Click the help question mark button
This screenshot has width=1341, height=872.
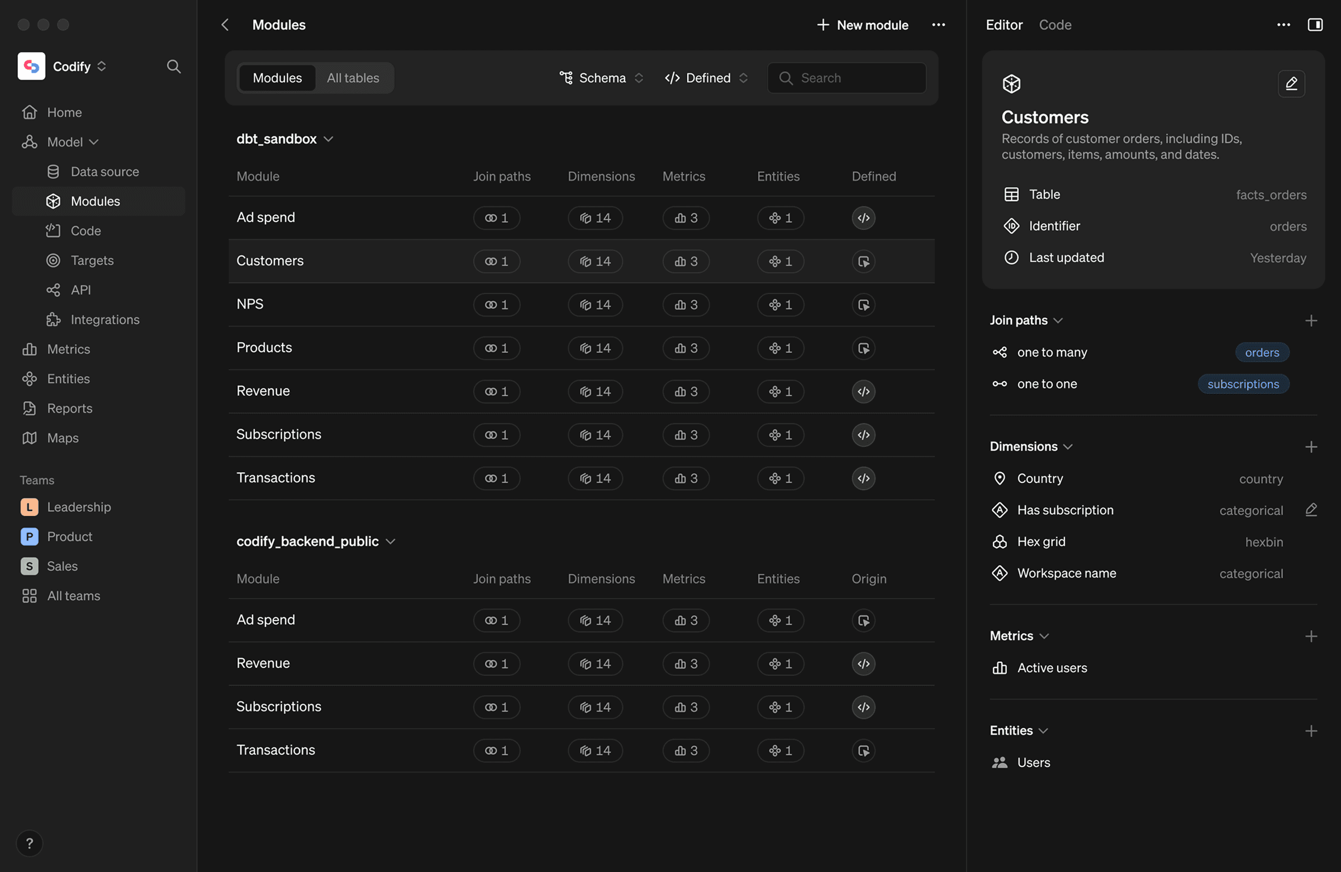(29, 843)
